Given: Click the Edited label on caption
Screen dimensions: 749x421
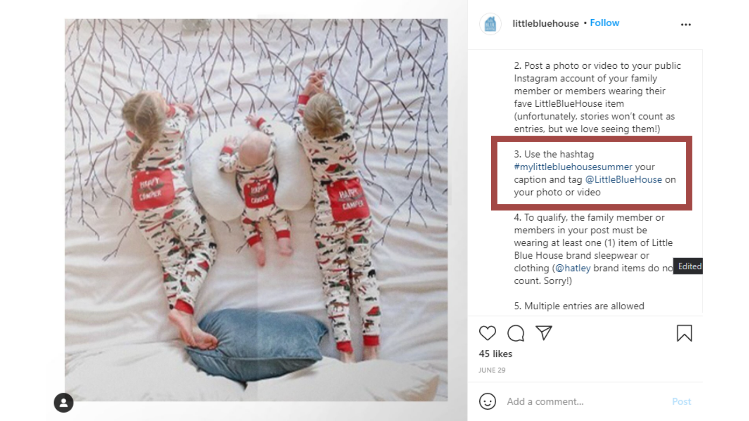Looking at the screenshot, I should click(689, 266).
